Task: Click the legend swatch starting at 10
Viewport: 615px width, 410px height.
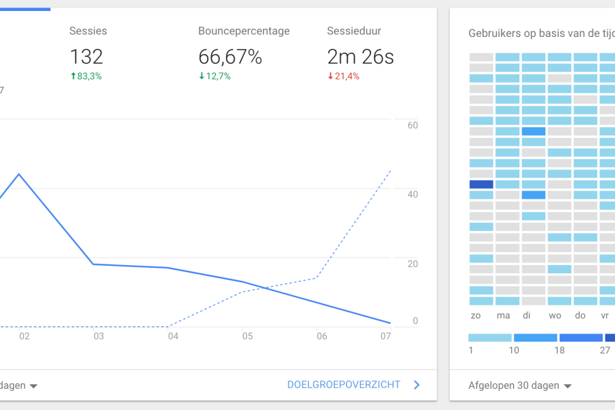Action: point(535,338)
